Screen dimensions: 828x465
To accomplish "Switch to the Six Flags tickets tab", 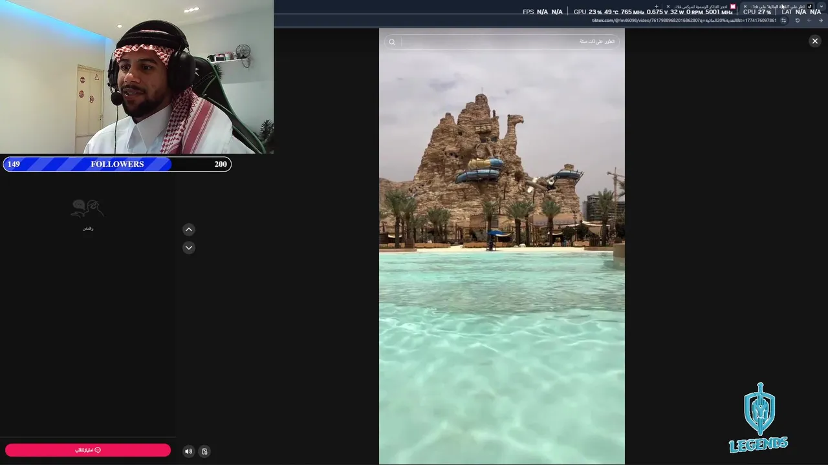I will (702, 6).
